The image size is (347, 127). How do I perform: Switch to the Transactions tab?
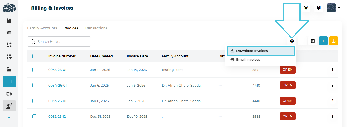tap(96, 28)
